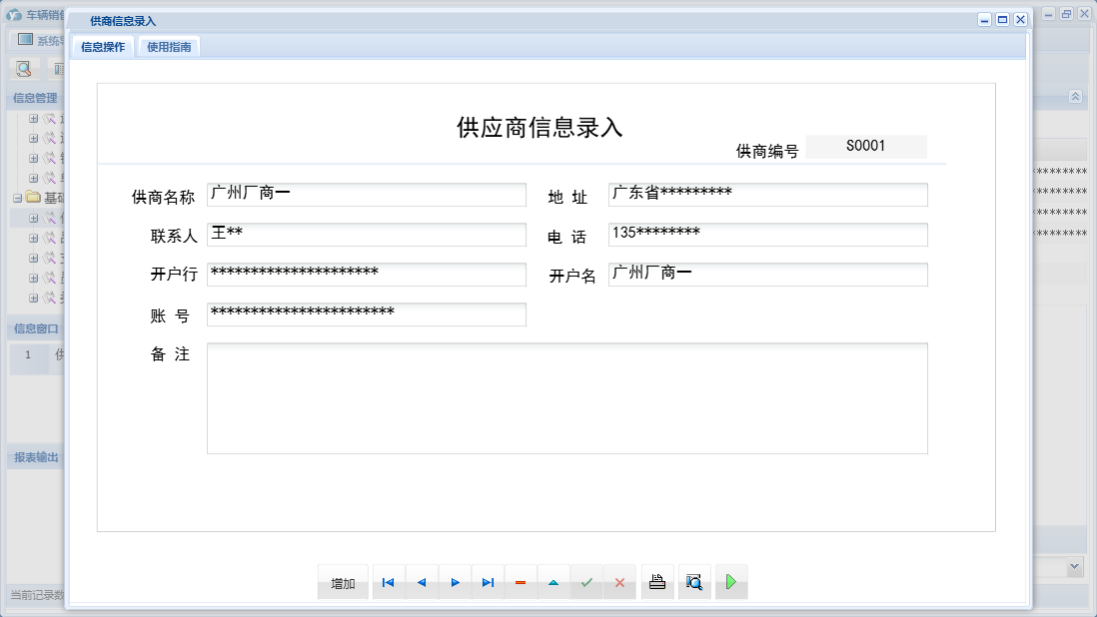Open the 报表输出 panel in the sidebar
This screenshot has height=617, width=1097.
click(36, 458)
